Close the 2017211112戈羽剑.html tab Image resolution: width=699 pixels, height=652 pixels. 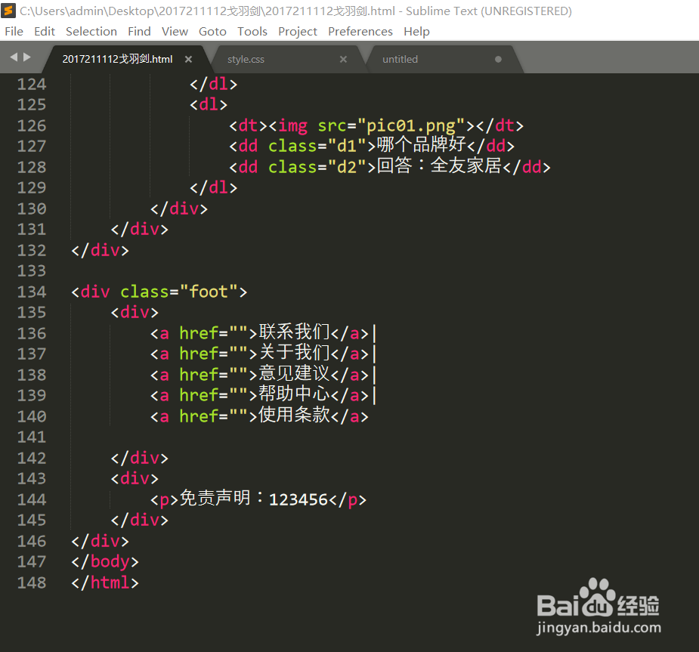[189, 59]
